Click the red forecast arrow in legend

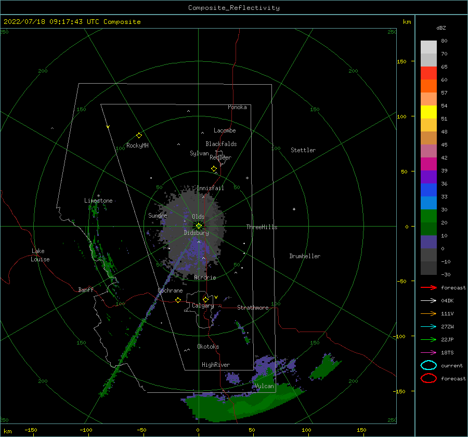pos(428,287)
